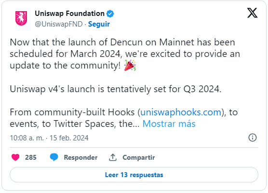Like the tweet with the heart icon
The height and width of the screenshot is (193, 268).
click(15, 157)
